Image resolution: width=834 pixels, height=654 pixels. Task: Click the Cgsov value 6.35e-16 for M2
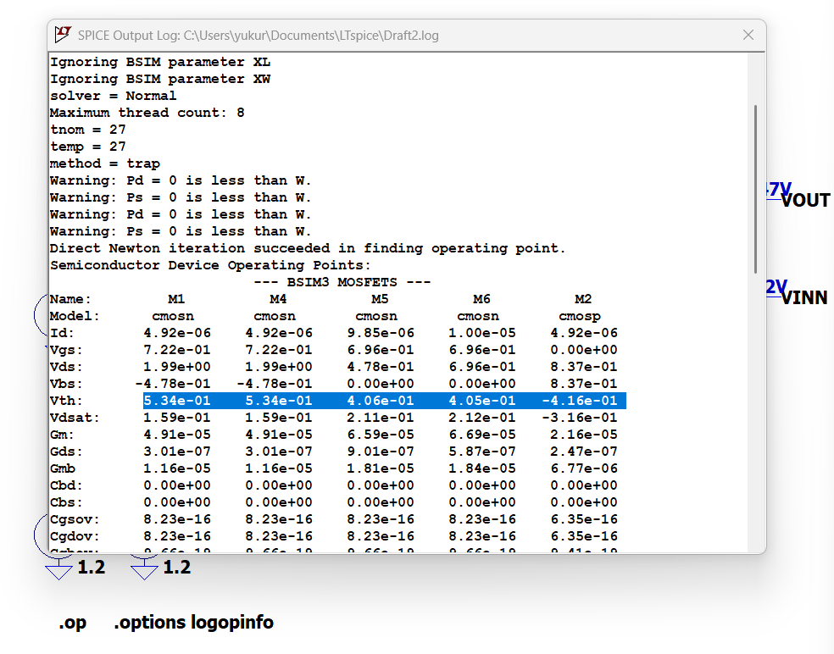pyautogui.click(x=584, y=519)
